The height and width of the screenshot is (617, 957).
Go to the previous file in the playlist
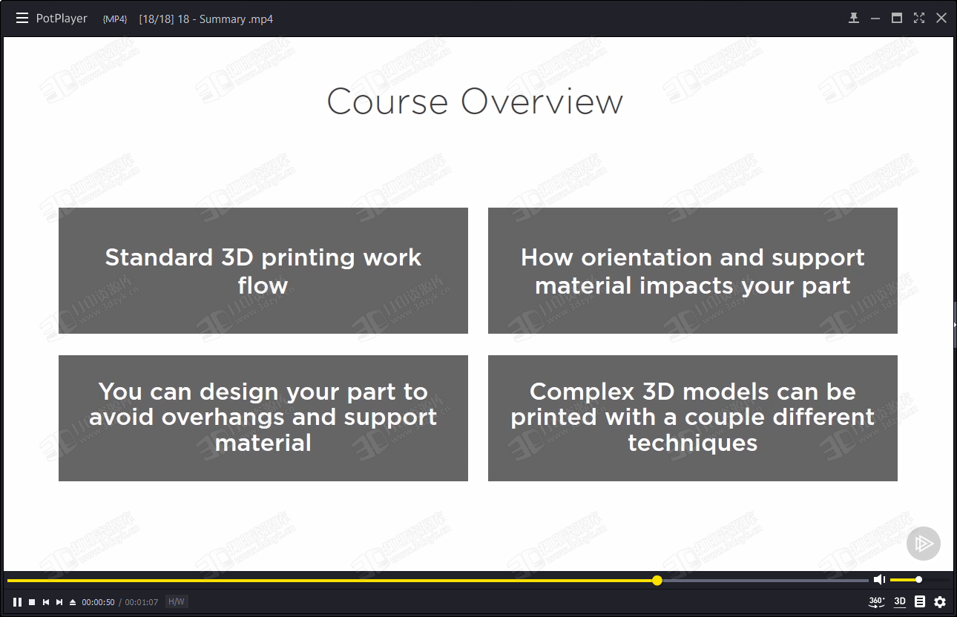[45, 602]
